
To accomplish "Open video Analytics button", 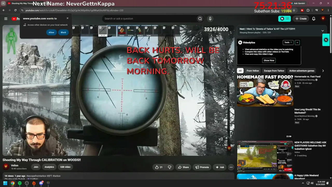I will tap(49, 167).
